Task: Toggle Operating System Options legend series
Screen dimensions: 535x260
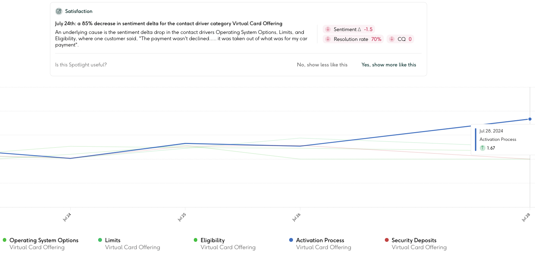Action: coord(44,240)
